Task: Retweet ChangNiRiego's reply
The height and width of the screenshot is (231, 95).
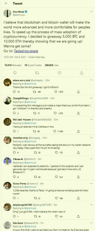Action: [x=34, y=113]
